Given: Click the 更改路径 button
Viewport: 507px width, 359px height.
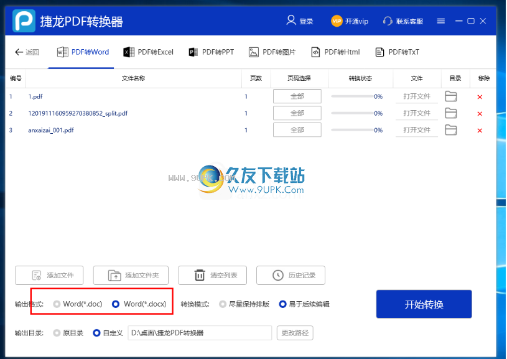Looking at the screenshot, I should 295,333.
